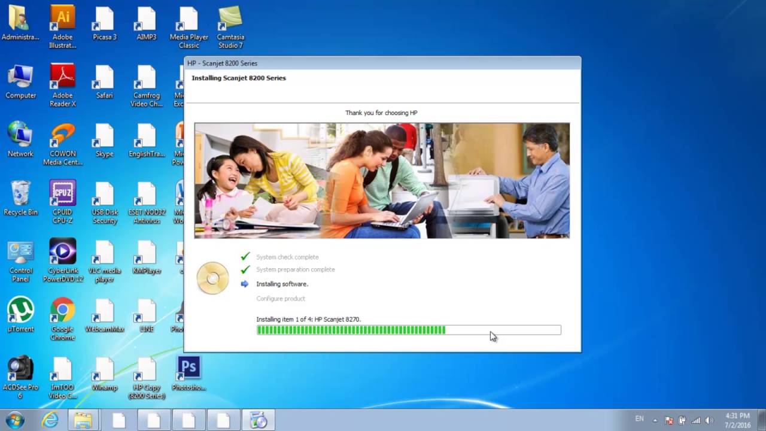Image resolution: width=766 pixels, height=431 pixels.
Task: Show hidden tray icons arrow
Action: point(655,420)
